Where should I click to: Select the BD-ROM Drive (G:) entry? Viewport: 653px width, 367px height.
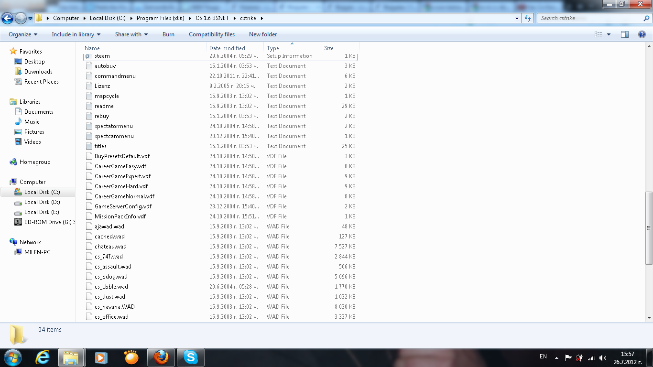pyautogui.click(x=50, y=222)
